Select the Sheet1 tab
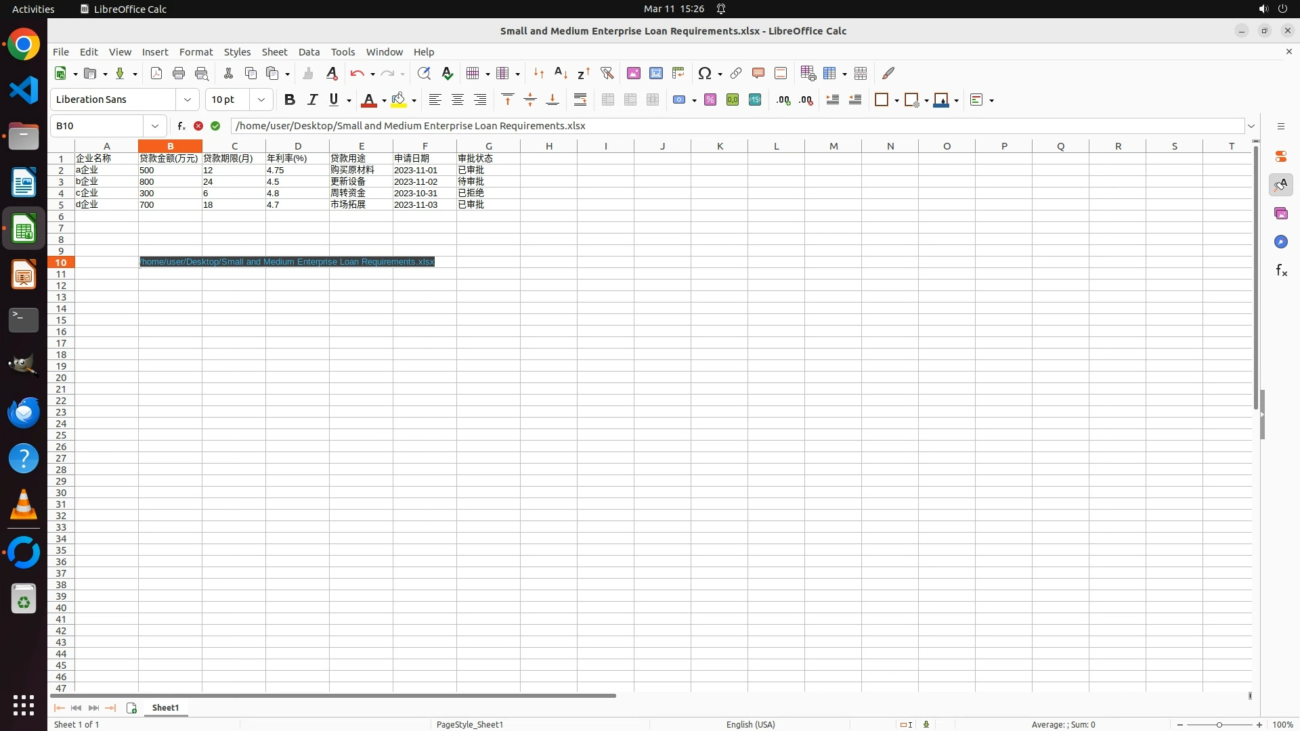The height and width of the screenshot is (731, 1300). [x=165, y=707]
